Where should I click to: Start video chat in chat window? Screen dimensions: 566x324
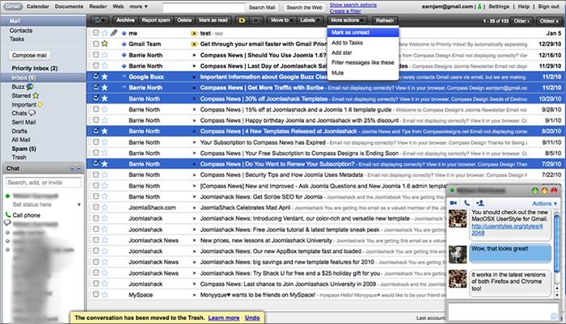click(454, 203)
